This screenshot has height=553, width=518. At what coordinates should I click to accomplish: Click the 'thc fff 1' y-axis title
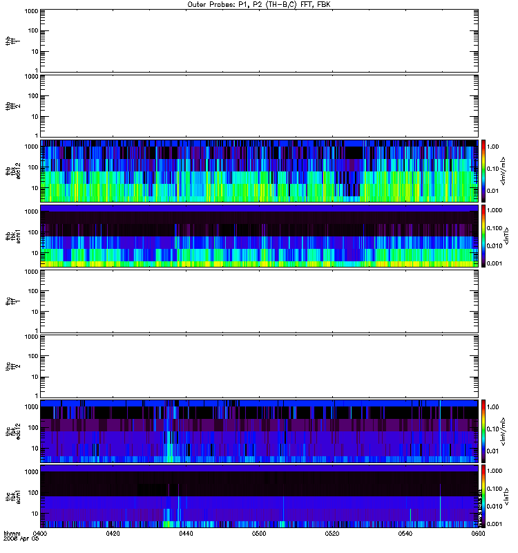point(12,301)
